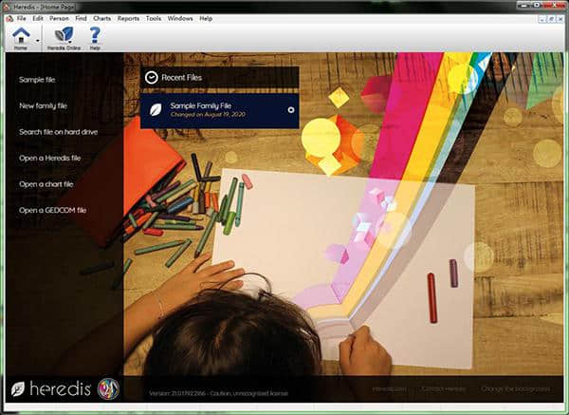
Task: Open the Tools menu
Action: pyautogui.click(x=154, y=18)
